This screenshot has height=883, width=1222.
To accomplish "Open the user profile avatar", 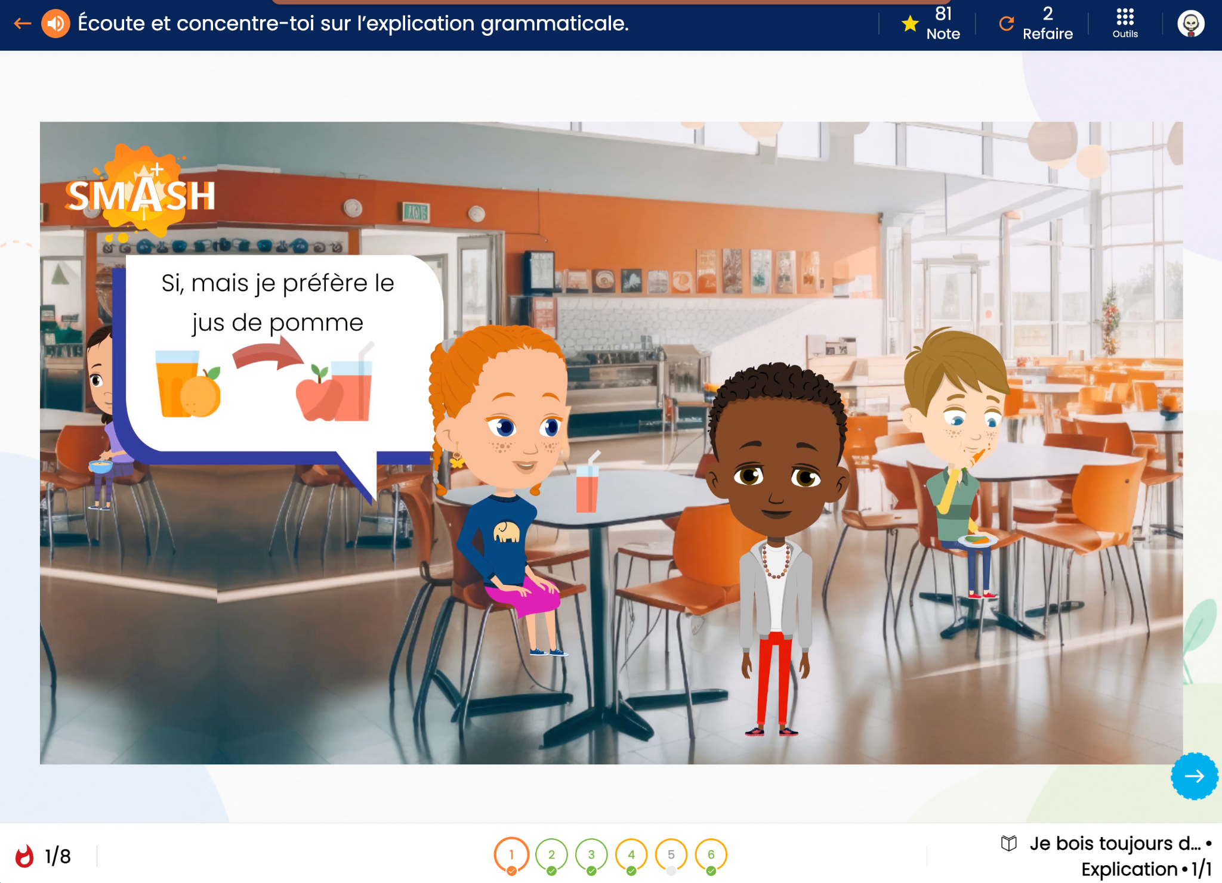I will (1190, 24).
